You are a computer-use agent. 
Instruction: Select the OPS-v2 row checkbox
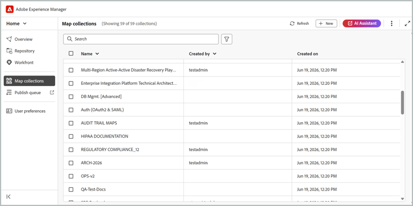71,176
